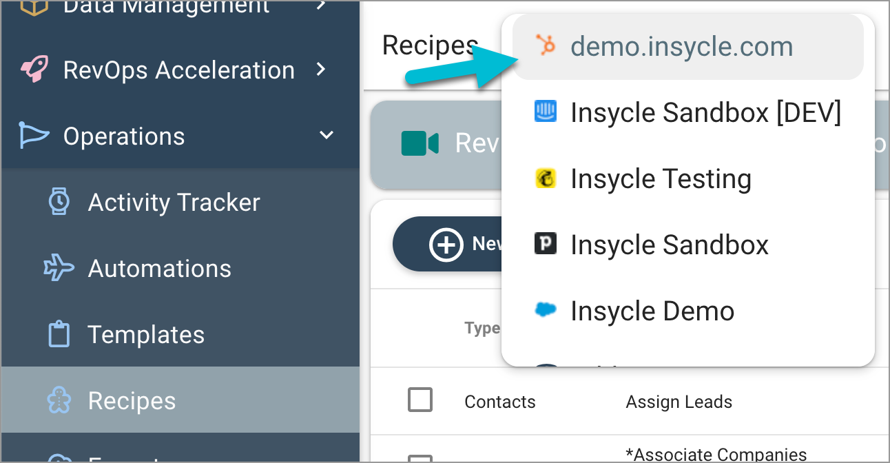
Task: Check the box beside *Associate Companies
Action: [420, 455]
